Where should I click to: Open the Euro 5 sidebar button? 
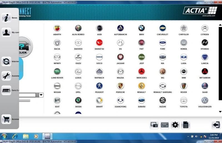6,90
